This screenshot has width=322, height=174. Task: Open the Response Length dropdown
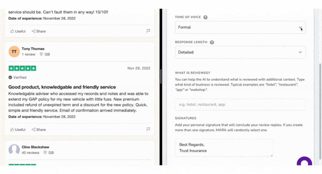point(240,52)
